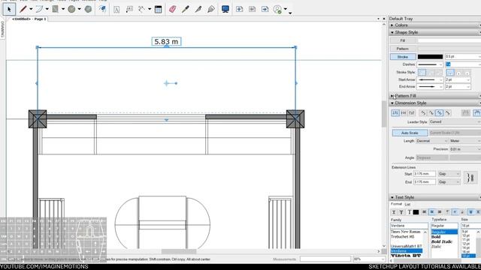
Task: Open Length format Decimal dropdown
Action: click(x=431, y=141)
